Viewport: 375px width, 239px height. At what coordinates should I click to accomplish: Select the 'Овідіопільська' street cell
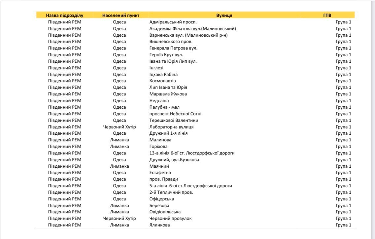pyautogui.click(x=165, y=212)
